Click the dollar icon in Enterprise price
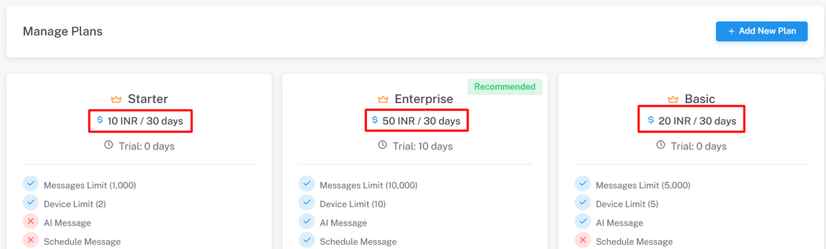Viewport: 826px width, 249px height. pyautogui.click(x=374, y=120)
